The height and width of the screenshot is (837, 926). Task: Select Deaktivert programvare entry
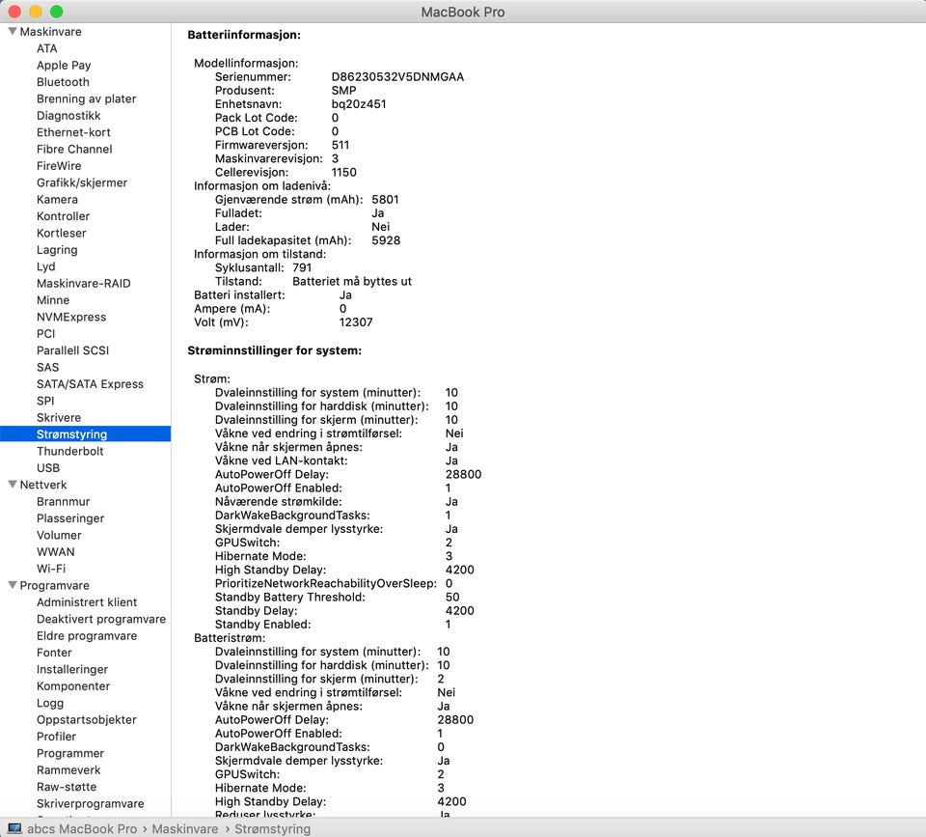101,619
